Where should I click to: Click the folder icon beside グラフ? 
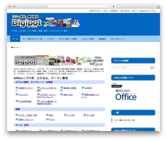[47, 119]
